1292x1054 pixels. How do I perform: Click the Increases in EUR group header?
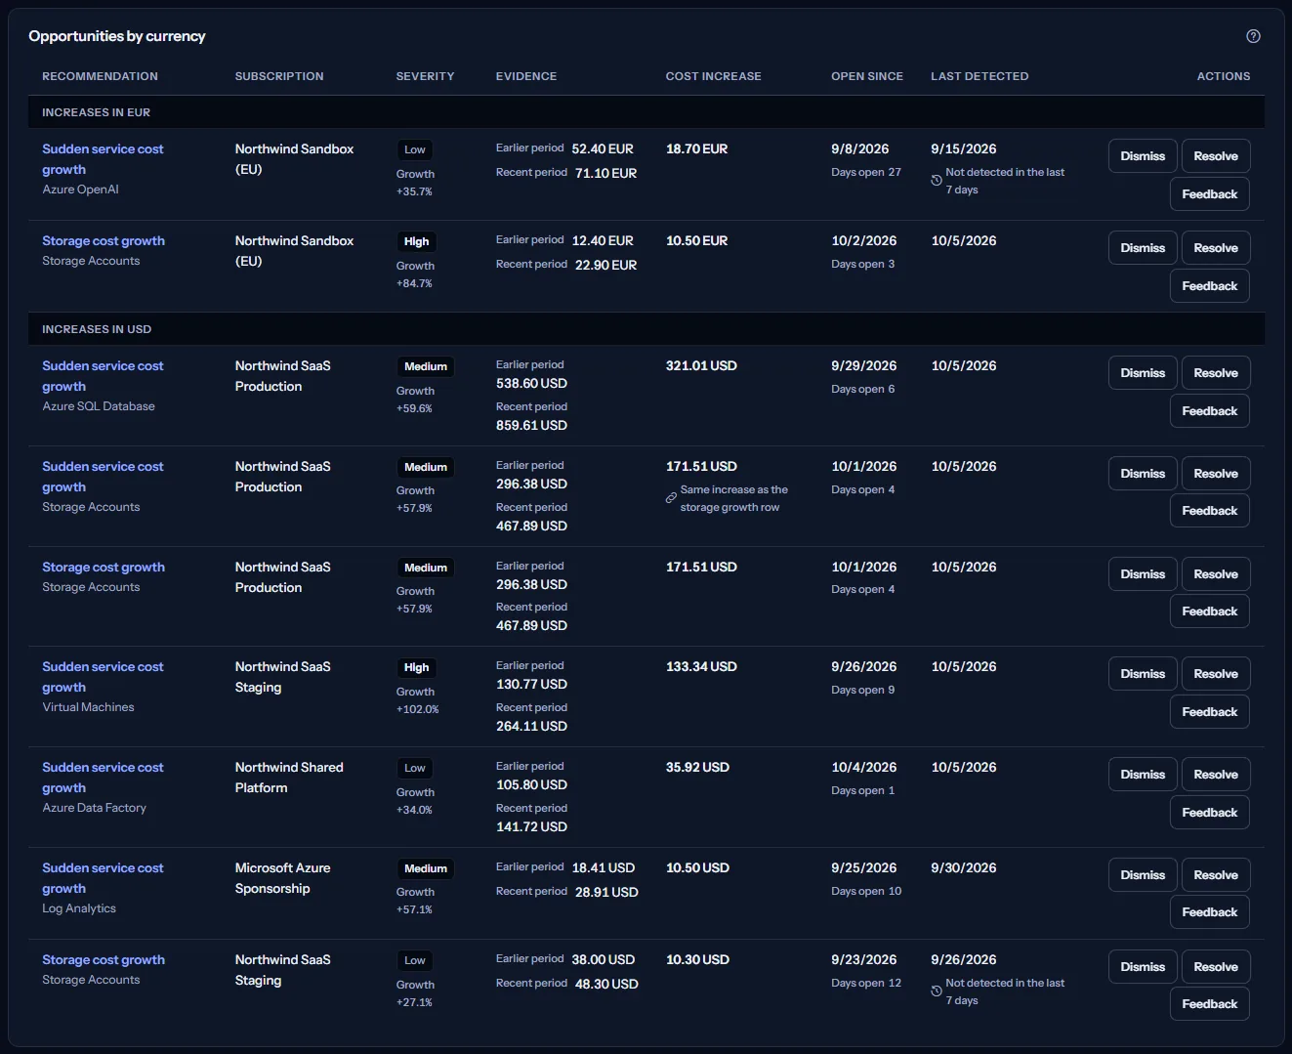click(x=646, y=112)
